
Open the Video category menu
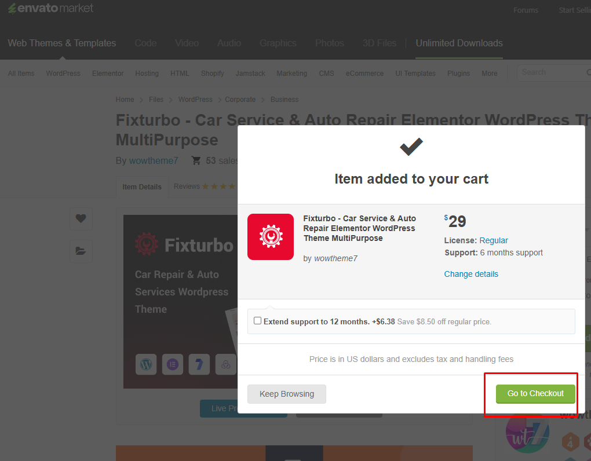point(187,43)
